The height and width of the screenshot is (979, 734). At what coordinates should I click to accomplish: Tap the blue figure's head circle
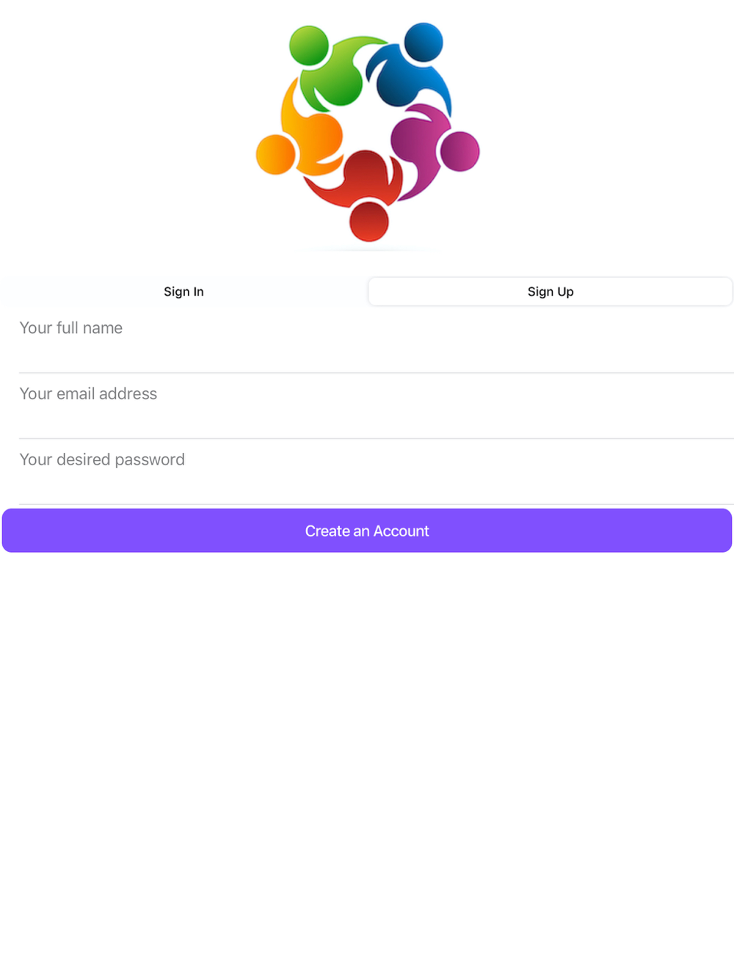[424, 42]
